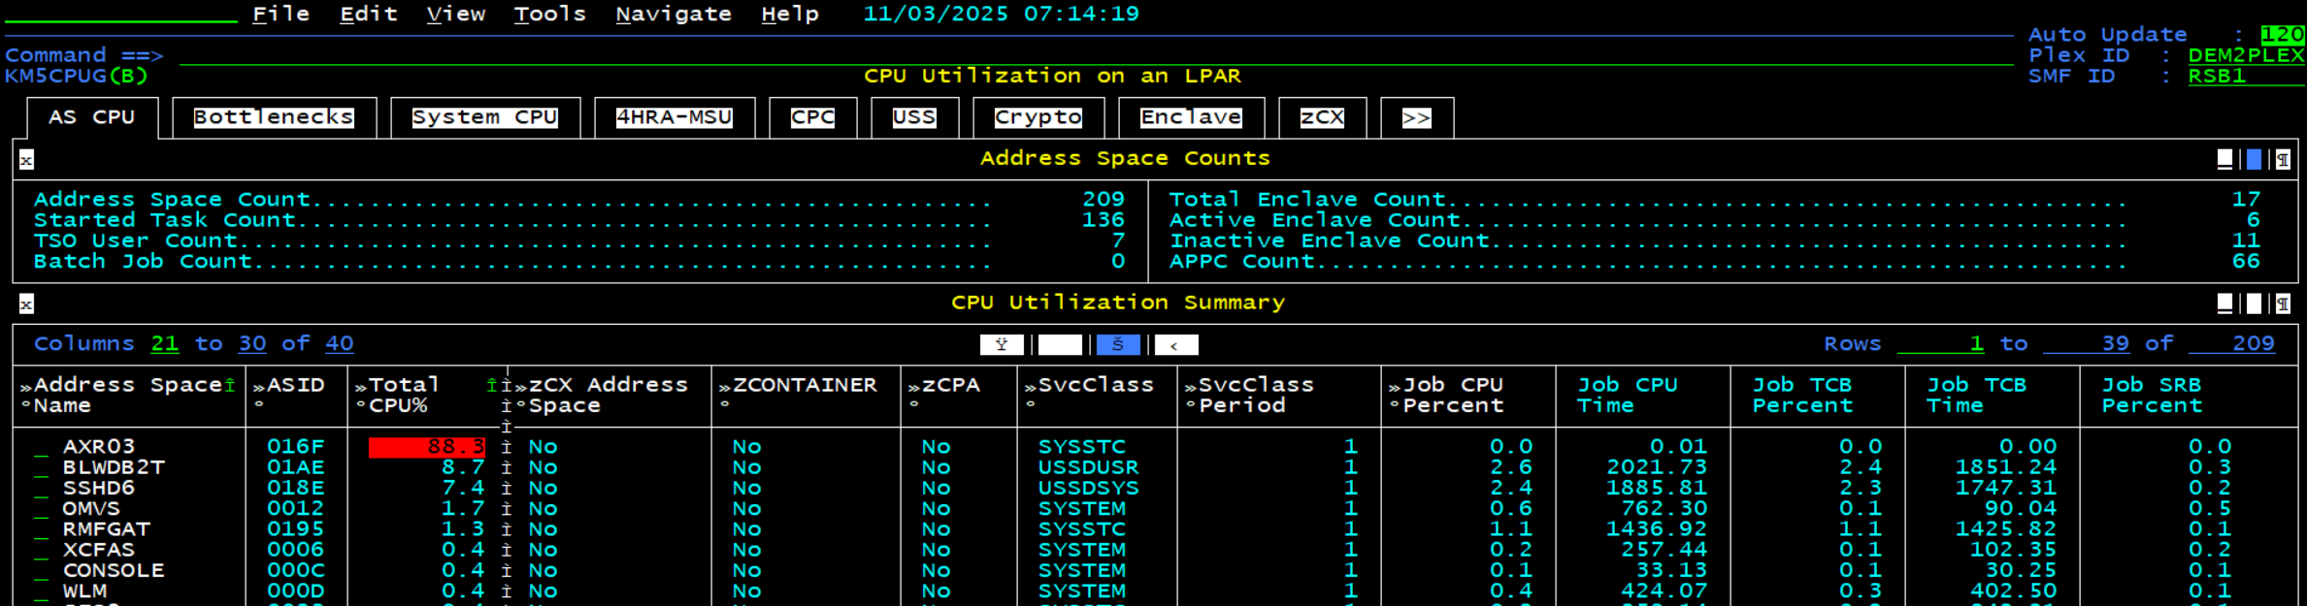Viewport: 2307px width, 606px height.
Task: Click » icon beside Job CPU Percent header
Action: pyautogui.click(x=1395, y=387)
